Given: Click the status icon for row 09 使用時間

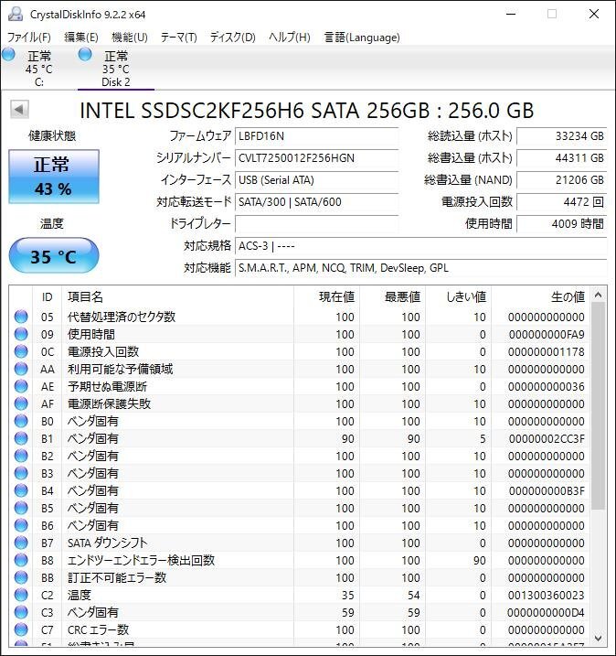Looking at the screenshot, I should click(x=21, y=334).
